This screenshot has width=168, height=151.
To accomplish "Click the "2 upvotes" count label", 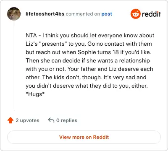I will coord(27,120).
